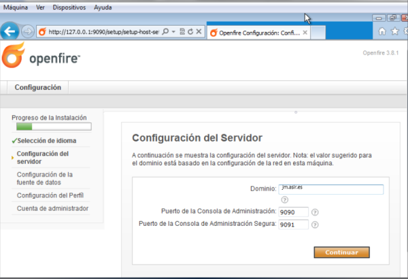Expand the address bar dropdown arrow
The height and width of the screenshot is (279, 408).
(174, 32)
